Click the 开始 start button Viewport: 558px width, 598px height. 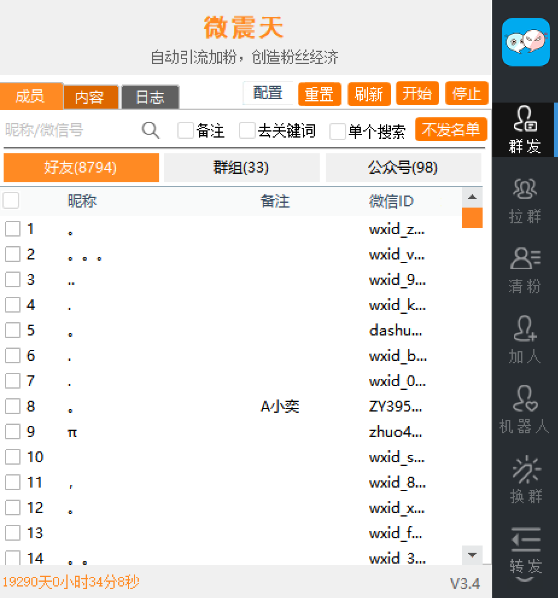[x=417, y=94]
